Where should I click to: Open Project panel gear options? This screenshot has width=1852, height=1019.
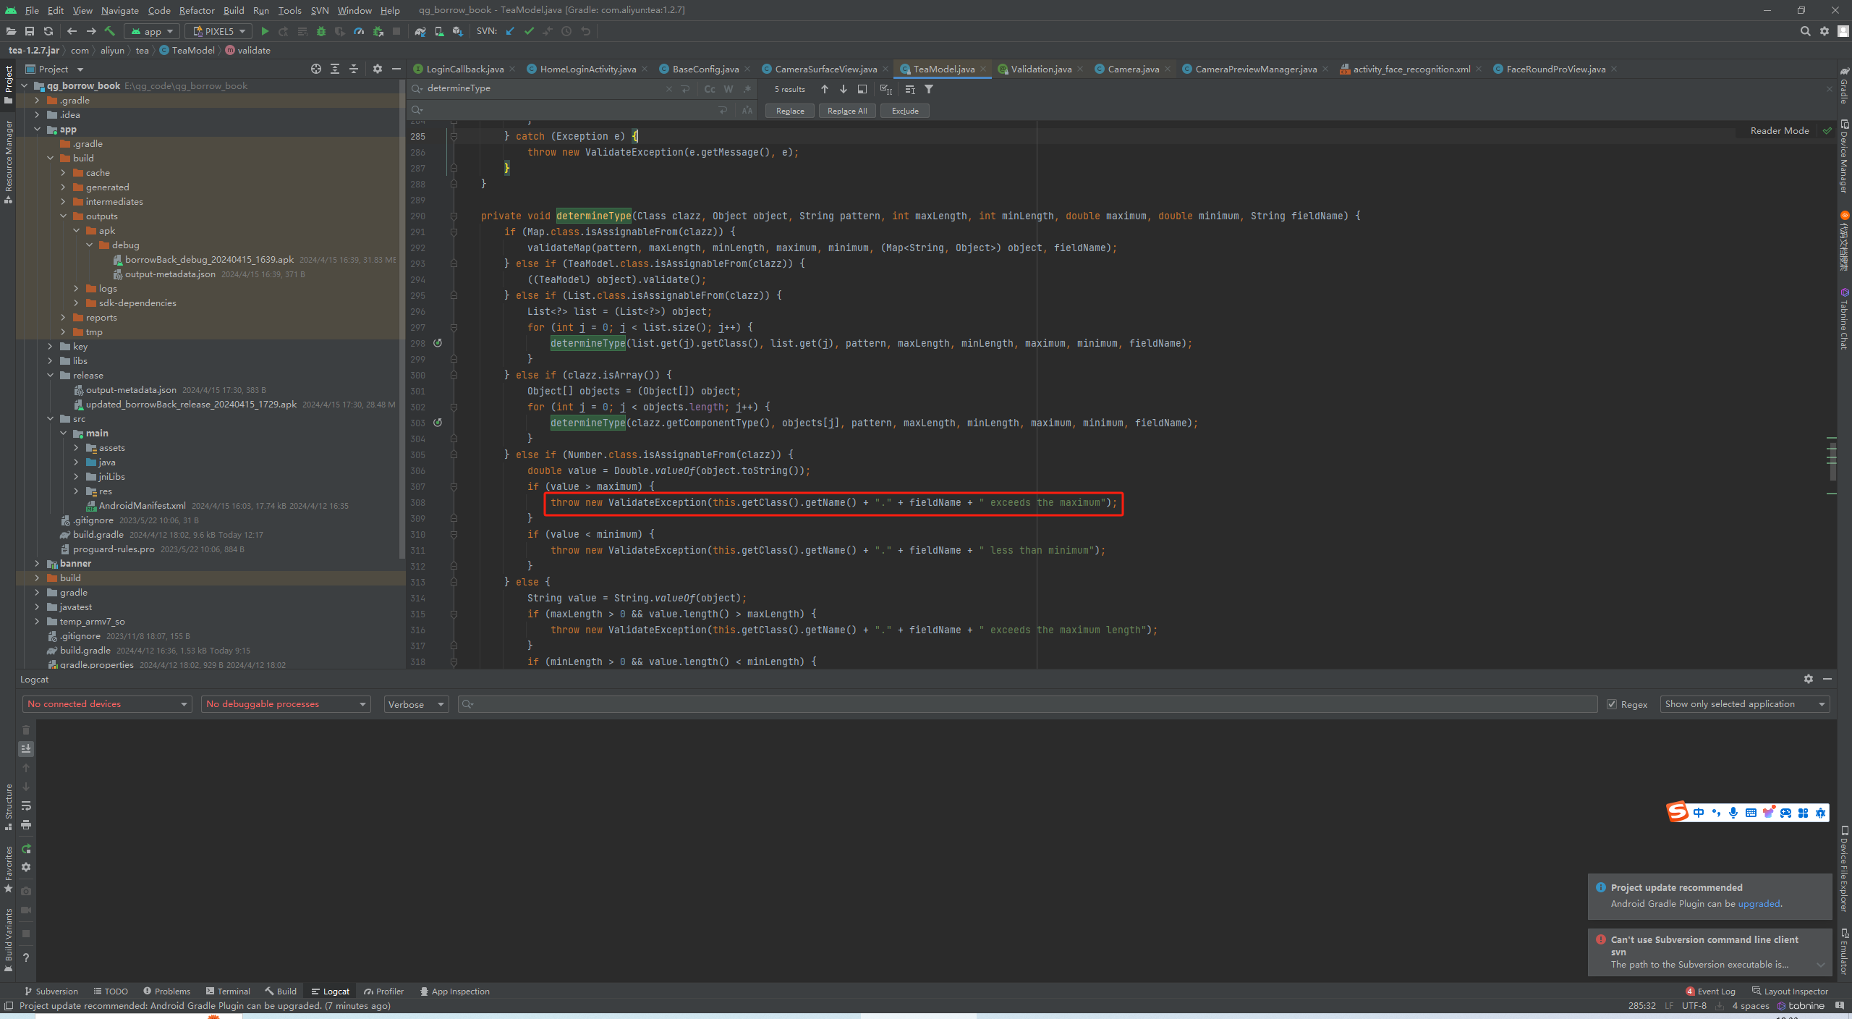[378, 69]
